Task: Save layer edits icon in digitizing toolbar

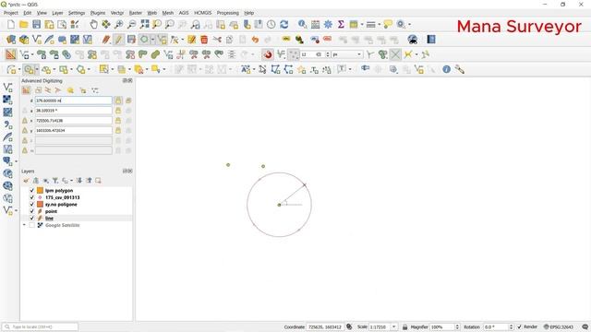Action: point(131,40)
